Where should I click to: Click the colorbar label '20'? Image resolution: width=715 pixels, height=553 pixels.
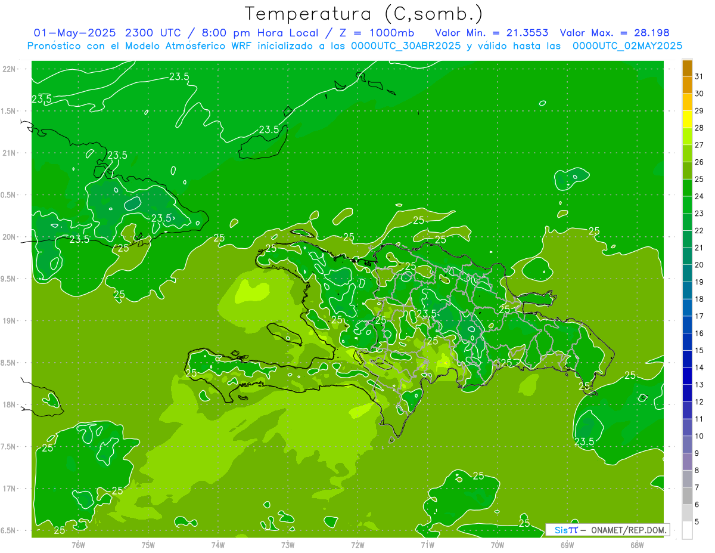pos(699,265)
